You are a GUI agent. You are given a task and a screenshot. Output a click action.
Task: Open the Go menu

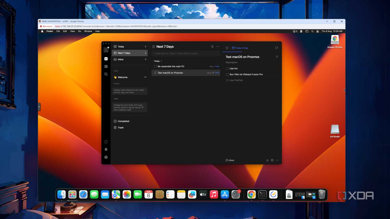coord(80,31)
